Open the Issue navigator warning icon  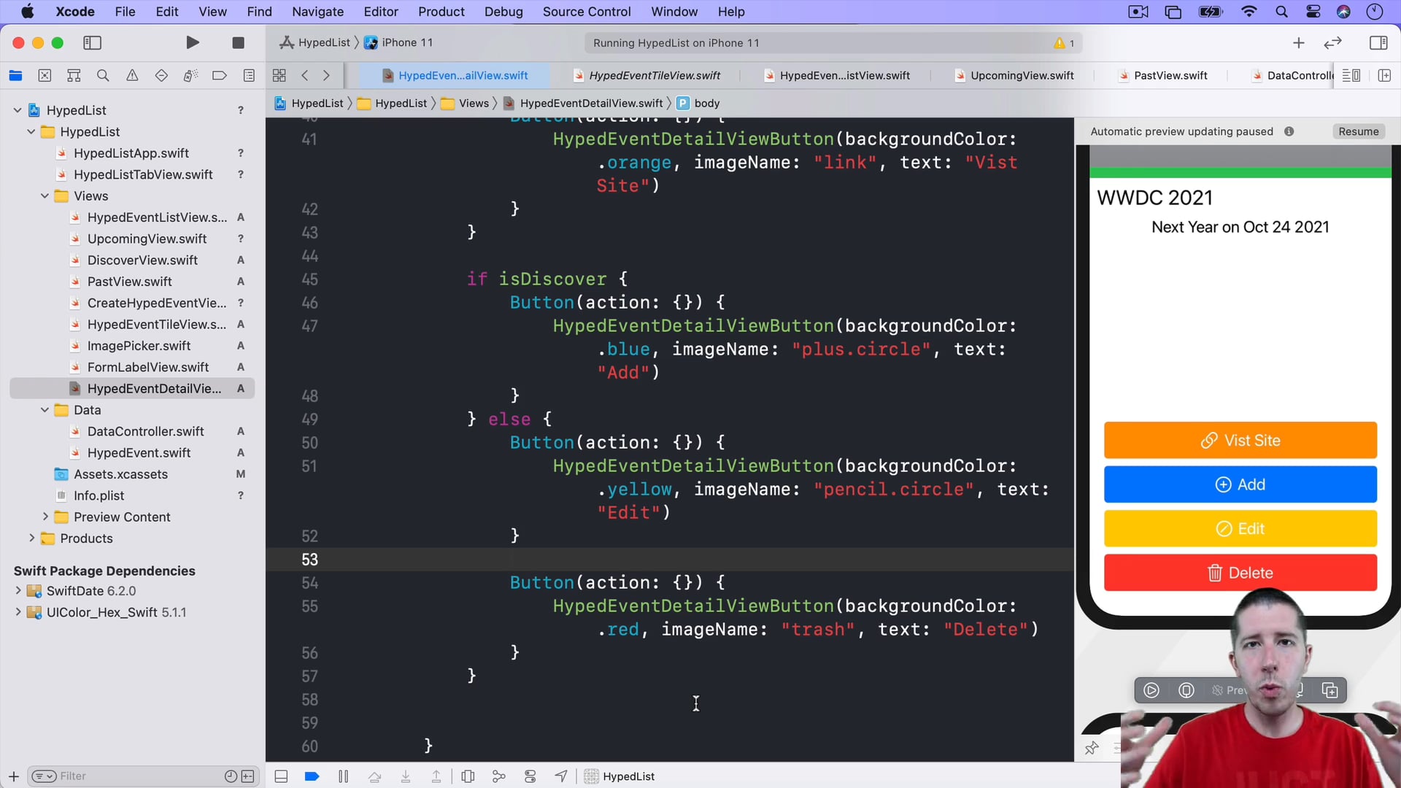click(132, 75)
